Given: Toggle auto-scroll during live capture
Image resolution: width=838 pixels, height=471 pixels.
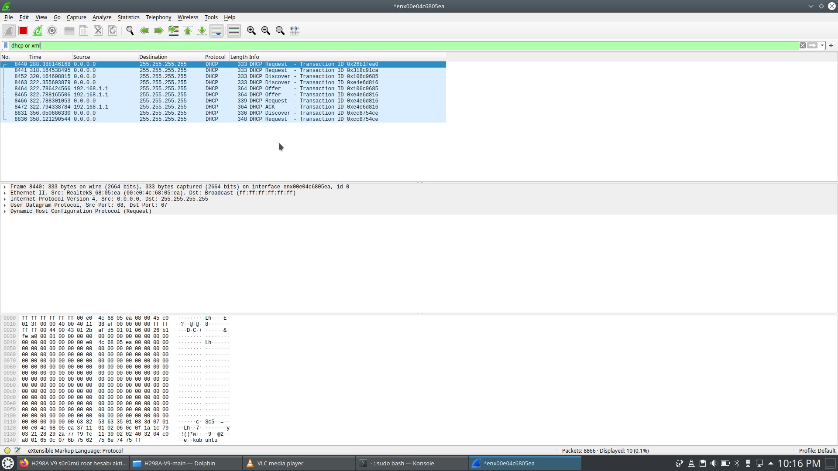Looking at the screenshot, I should (216, 31).
